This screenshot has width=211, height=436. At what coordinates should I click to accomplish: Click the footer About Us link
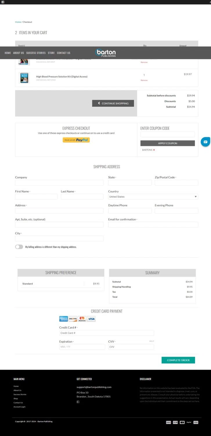(17, 390)
